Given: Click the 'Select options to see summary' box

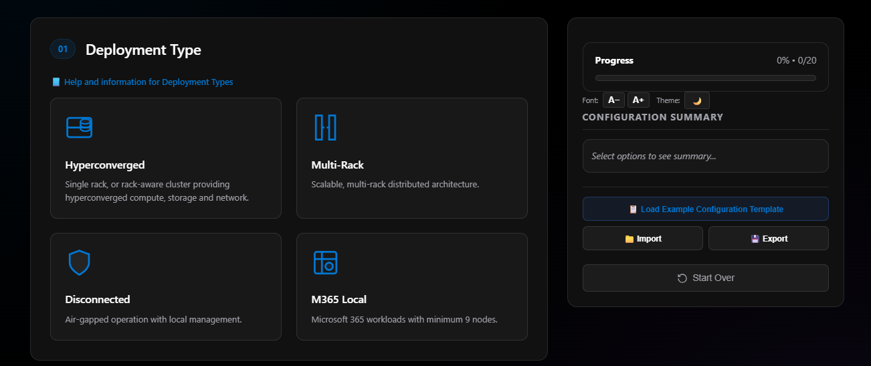Looking at the screenshot, I should [705, 156].
